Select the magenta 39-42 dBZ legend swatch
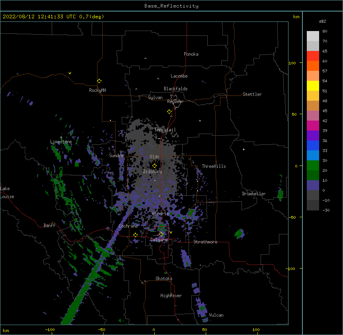This screenshot has width=343, height=335. [x=313, y=125]
